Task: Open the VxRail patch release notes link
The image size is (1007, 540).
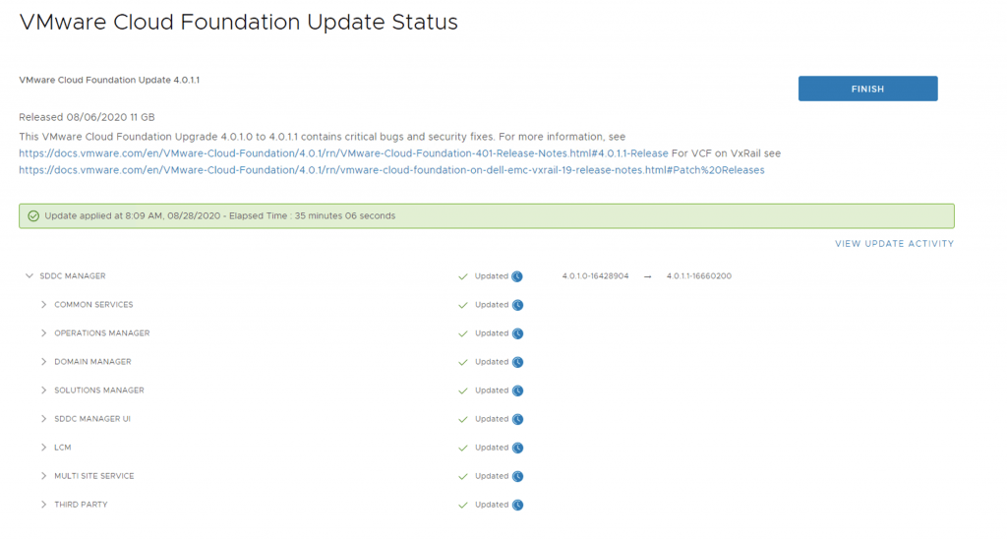Action: (391, 170)
